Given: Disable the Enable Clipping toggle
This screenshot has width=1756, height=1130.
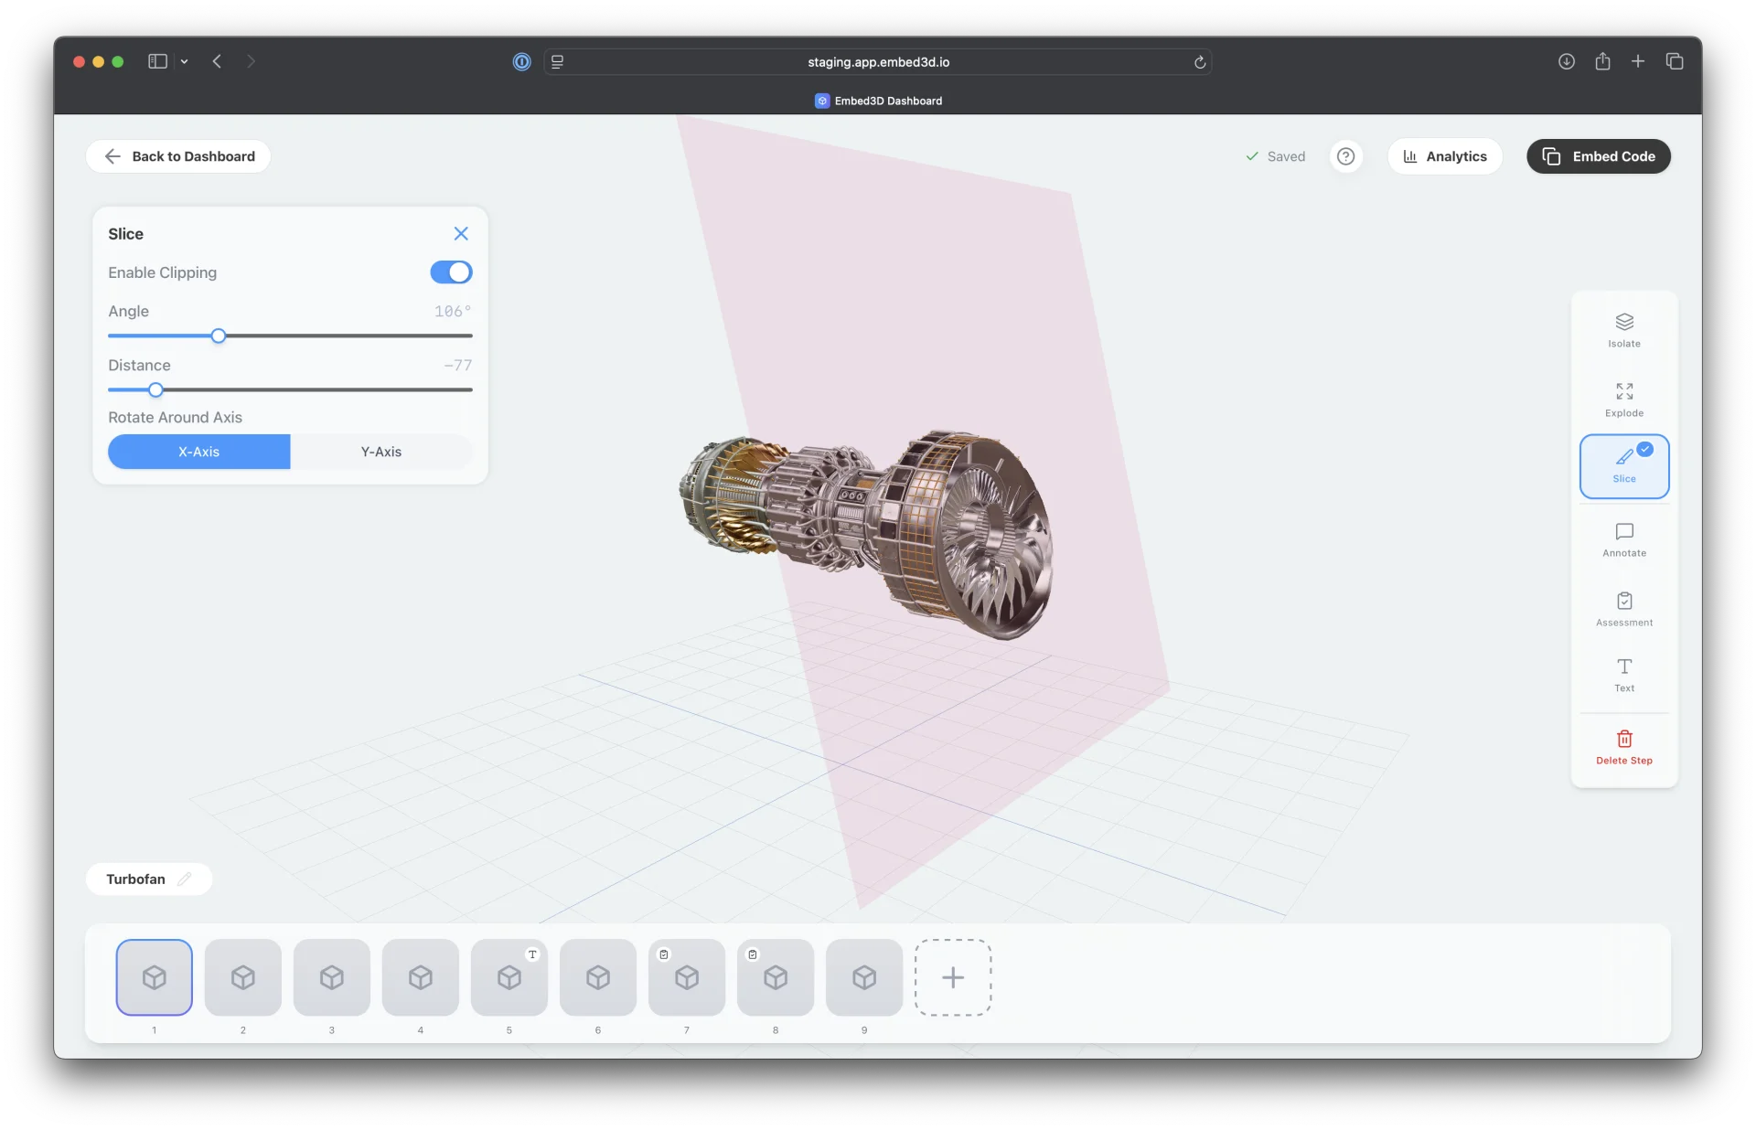Looking at the screenshot, I should point(450,272).
